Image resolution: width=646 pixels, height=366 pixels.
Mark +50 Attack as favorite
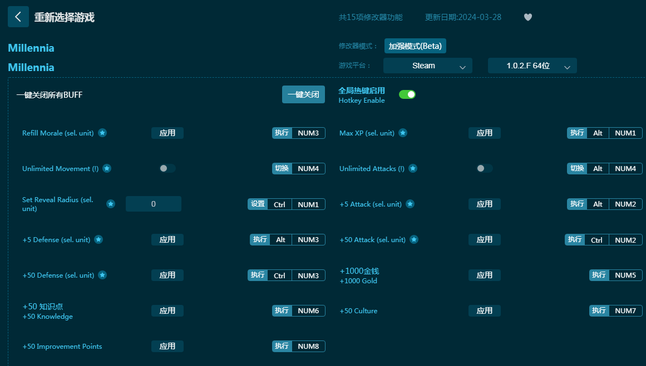click(x=414, y=239)
